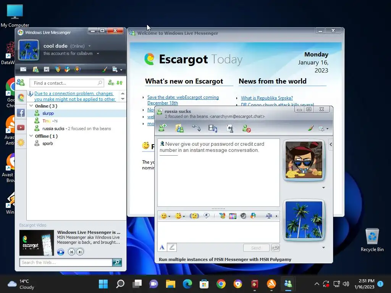Click the colorful cubes icon in main Messenger toolbar
The height and width of the screenshot is (293, 391).
coord(67,69)
